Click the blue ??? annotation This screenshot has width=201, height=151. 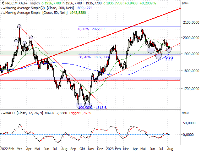(x=169, y=59)
